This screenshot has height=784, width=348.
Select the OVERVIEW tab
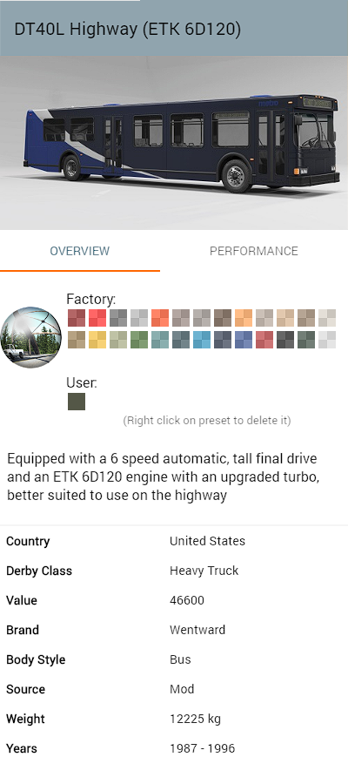[x=80, y=251]
